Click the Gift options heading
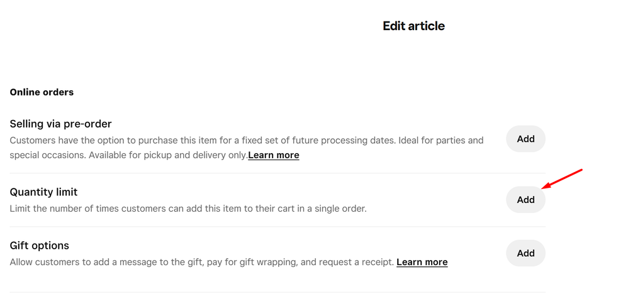Image resolution: width=628 pixels, height=304 pixels. click(x=39, y=246)
